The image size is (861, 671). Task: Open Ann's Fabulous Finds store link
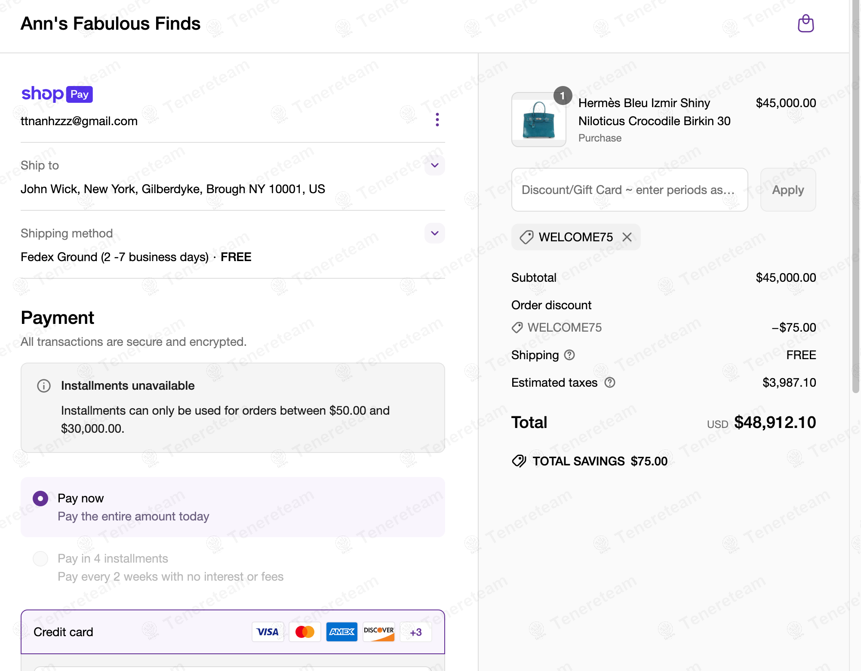click(x=111, y=24)
